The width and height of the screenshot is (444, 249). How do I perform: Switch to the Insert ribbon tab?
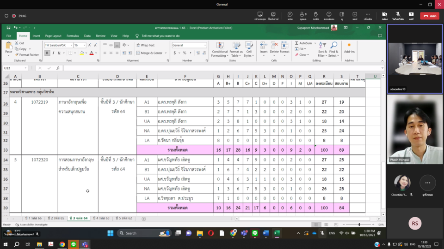coord(36,36)
